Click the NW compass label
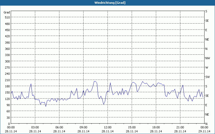This screenshot has width=215, height=134. click(207, 58)
